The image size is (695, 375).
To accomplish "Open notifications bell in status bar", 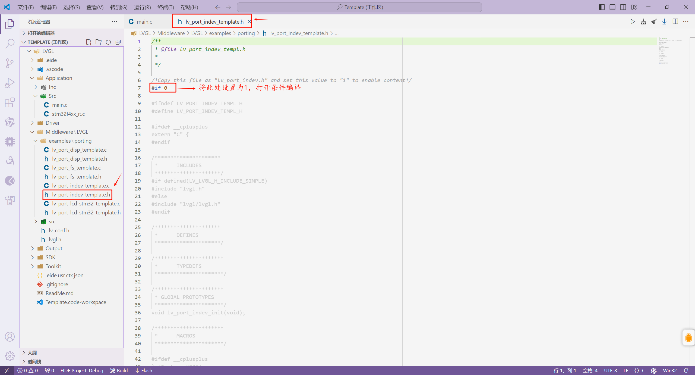I will [686, 370].
